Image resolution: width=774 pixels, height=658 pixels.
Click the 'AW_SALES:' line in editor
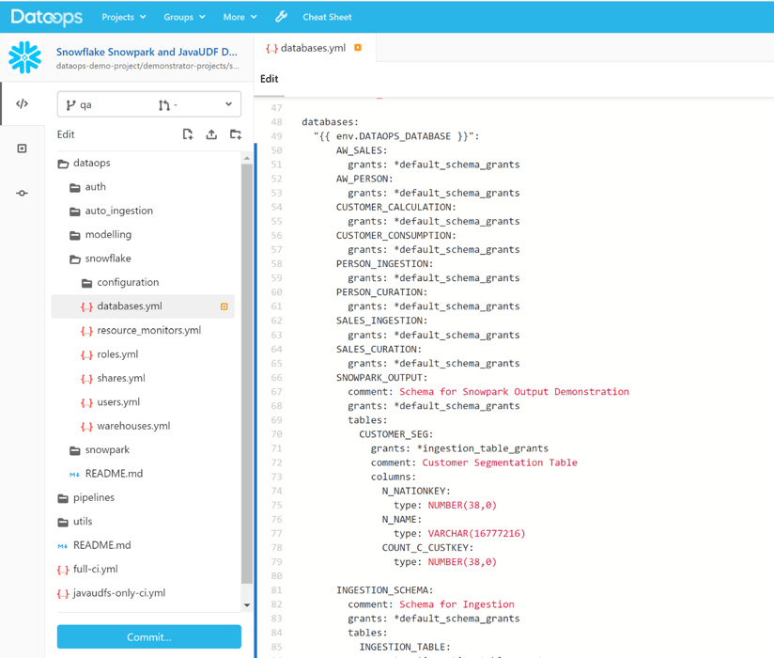[362, 150]
